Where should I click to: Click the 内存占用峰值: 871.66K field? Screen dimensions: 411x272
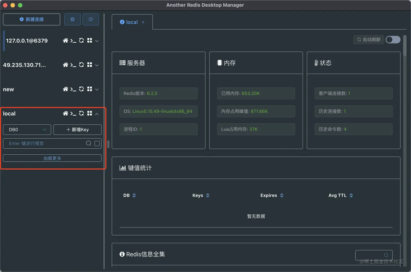256,111
